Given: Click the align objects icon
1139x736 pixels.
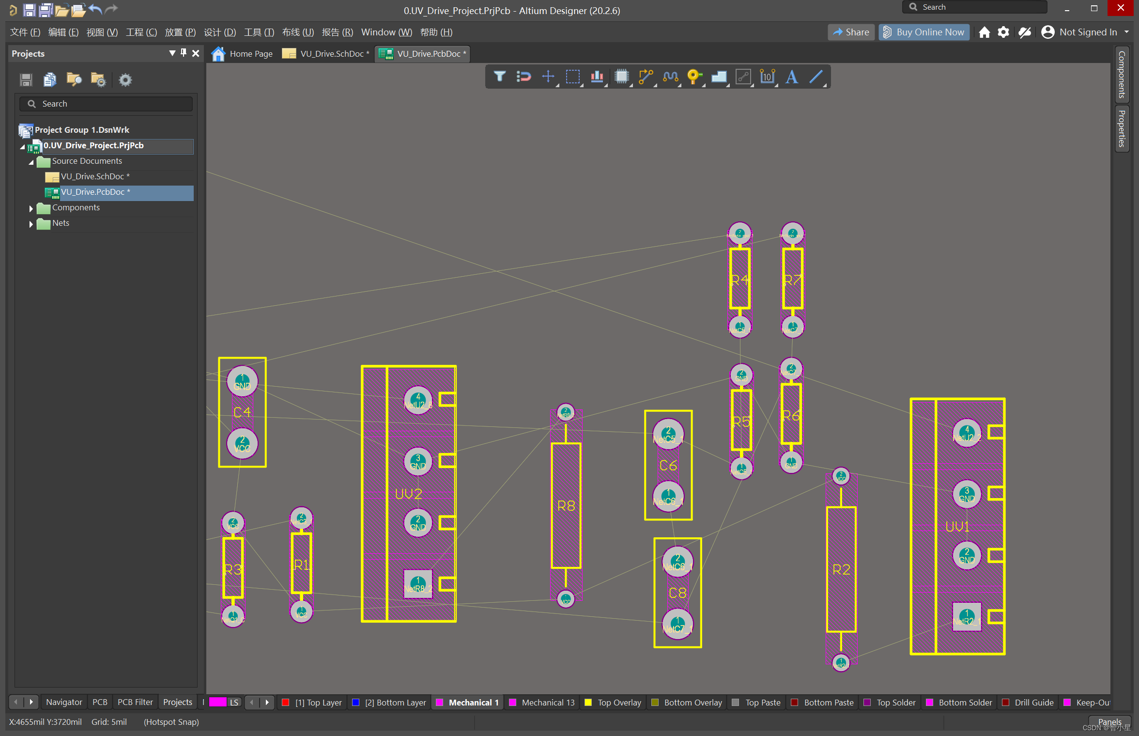Looking at the screenshot, I should pos(597,77).
